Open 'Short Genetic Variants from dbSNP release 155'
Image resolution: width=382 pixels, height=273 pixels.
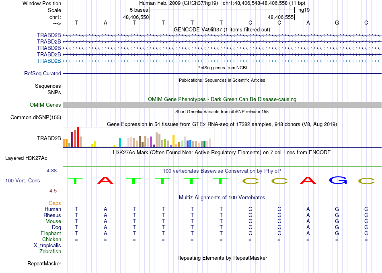[x=222, y=112]
